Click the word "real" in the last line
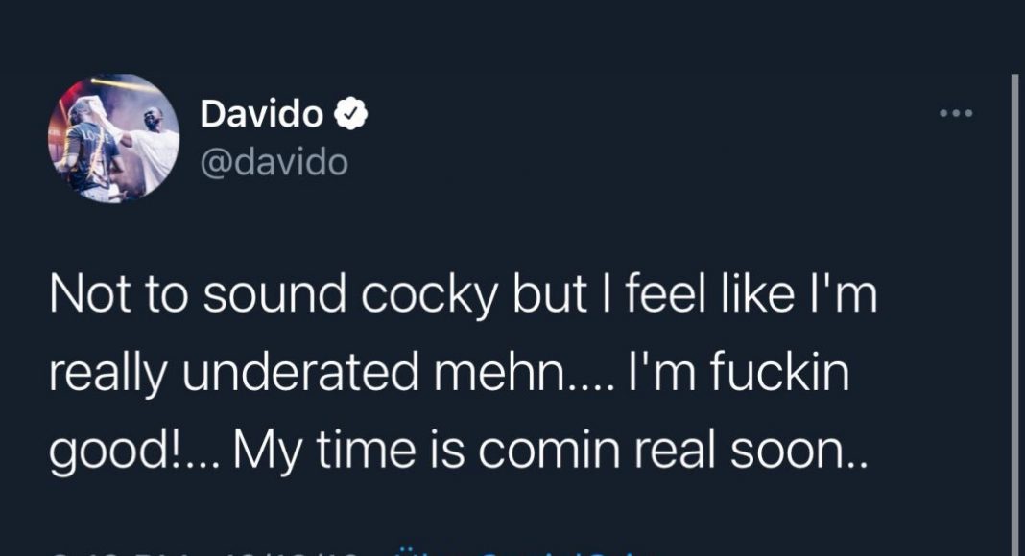 [x=683, y=448]
